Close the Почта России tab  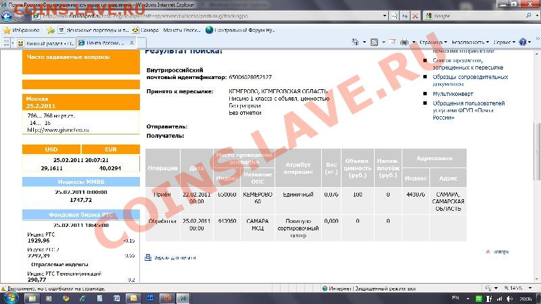[x=131, y=43]
